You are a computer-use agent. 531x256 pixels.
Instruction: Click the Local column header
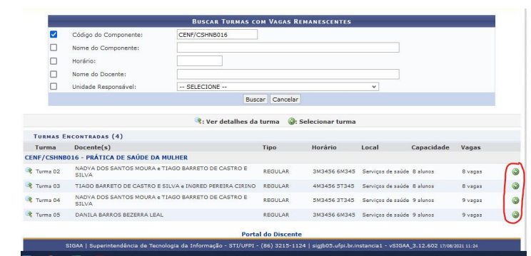coord(370,147)
